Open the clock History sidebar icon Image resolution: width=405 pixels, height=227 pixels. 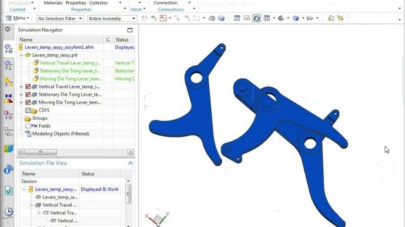pyautogui.click(x=8, y=212)
